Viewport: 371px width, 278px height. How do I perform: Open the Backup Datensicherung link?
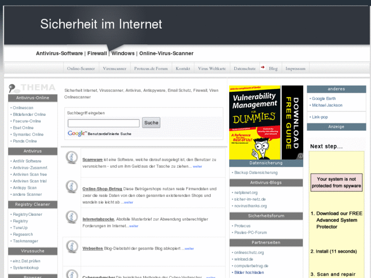tap(256, 172)
